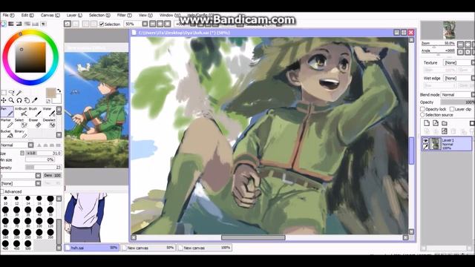Create a new linework layer
Viewport: 475px width, 267px height.
(436, 123)
